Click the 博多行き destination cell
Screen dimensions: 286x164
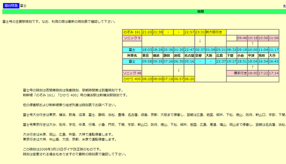click(237, 73)
